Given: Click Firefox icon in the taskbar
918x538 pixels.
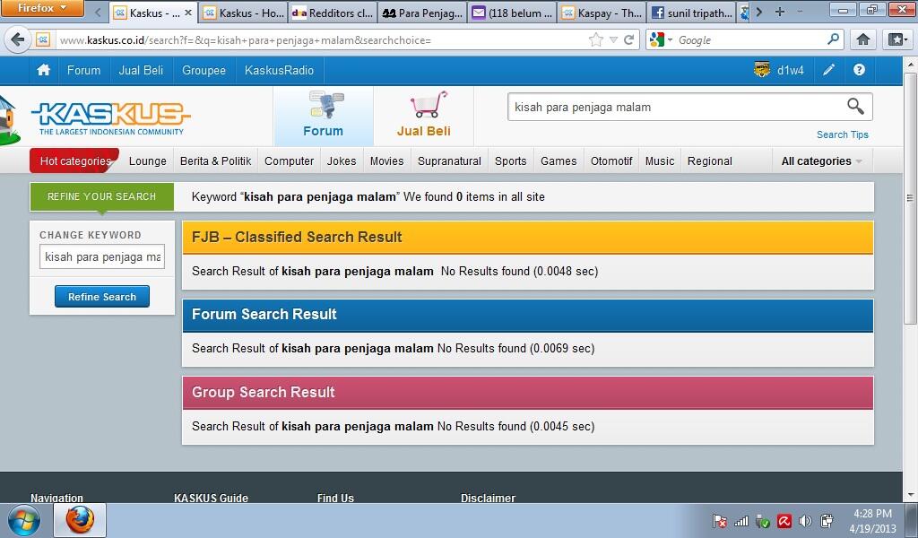Looking at the screenshot, I should pyautogui.click(x=80, y=520).
